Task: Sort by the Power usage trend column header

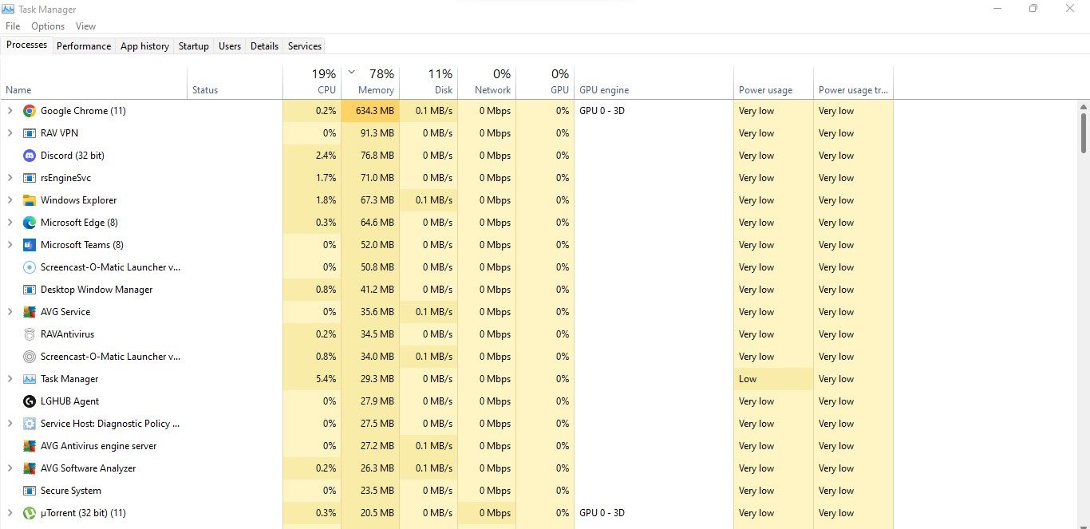Action: click(x=853, y=81)
